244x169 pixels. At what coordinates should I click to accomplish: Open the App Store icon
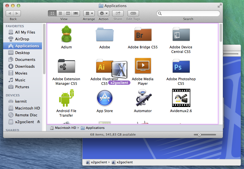click(104, 98)
